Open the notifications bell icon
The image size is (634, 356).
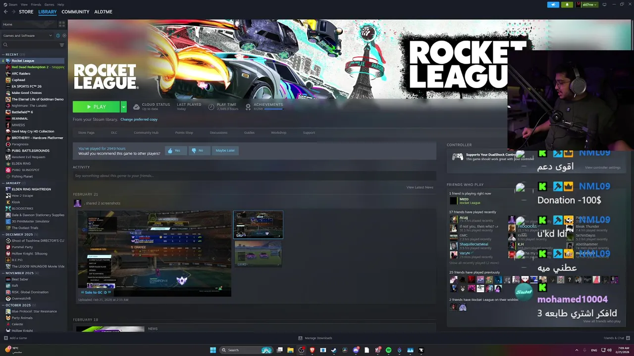pos(567,4)
